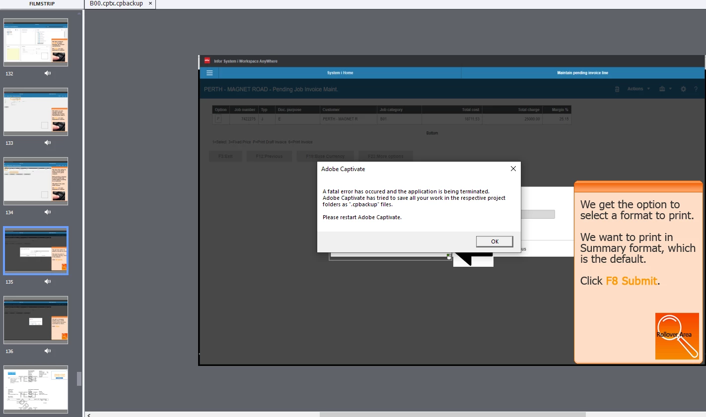Click the PERTH - MAGNET ROAD page title
706x417 pixels.
(271, 89)
